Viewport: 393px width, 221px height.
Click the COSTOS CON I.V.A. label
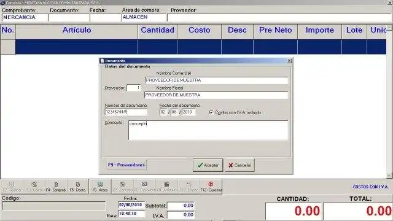tap(370, 187)
